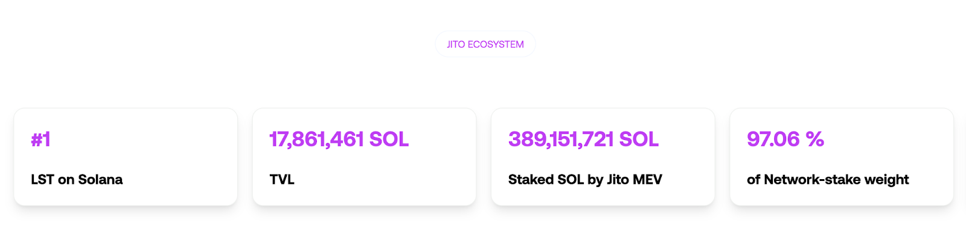Open the network-stake percentage stat card

tap(842, 157)
